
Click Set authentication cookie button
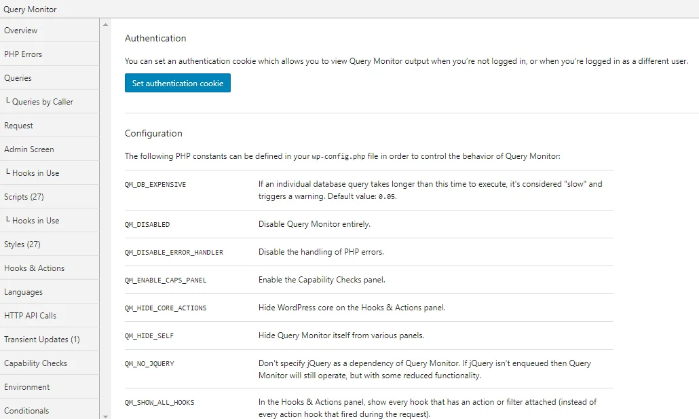177,83
